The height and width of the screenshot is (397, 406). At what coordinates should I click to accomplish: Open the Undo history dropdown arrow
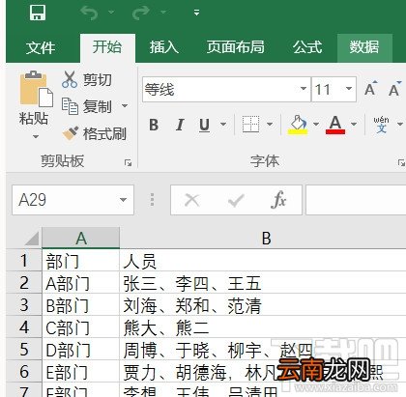[x=111, y=13]
